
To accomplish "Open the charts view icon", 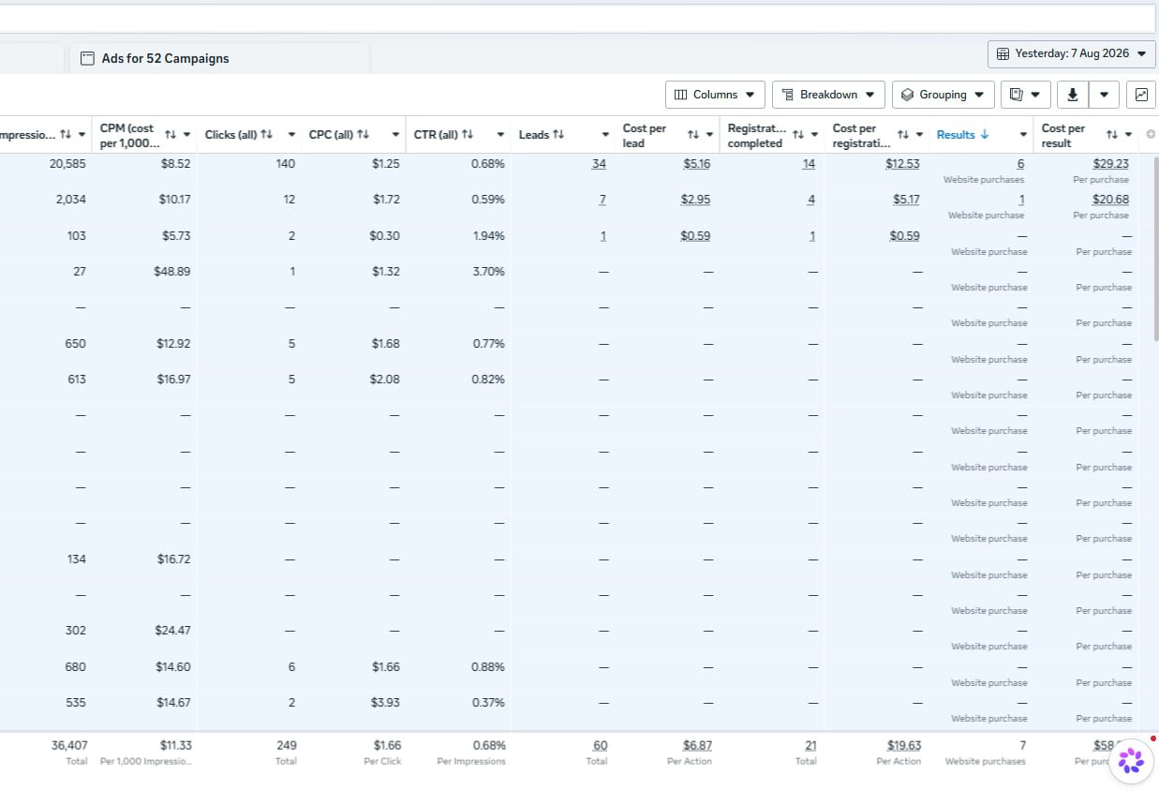I will coord(1141,95).
